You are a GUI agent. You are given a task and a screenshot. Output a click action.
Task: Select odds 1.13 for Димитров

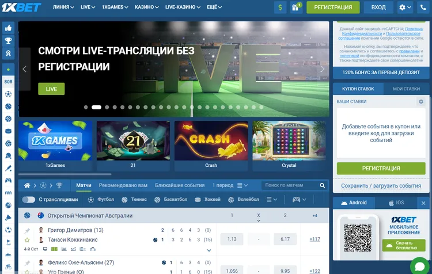tap(232, 239)
